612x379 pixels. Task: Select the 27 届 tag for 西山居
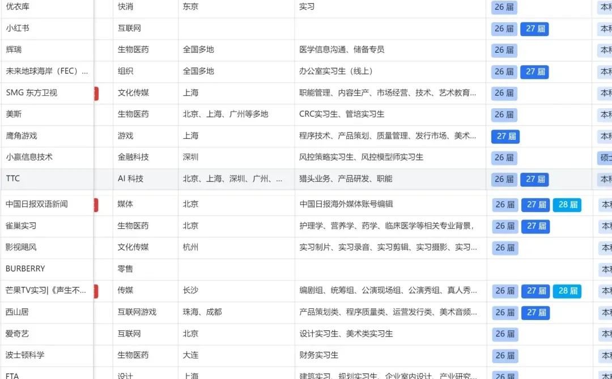(x=536, y=312)
